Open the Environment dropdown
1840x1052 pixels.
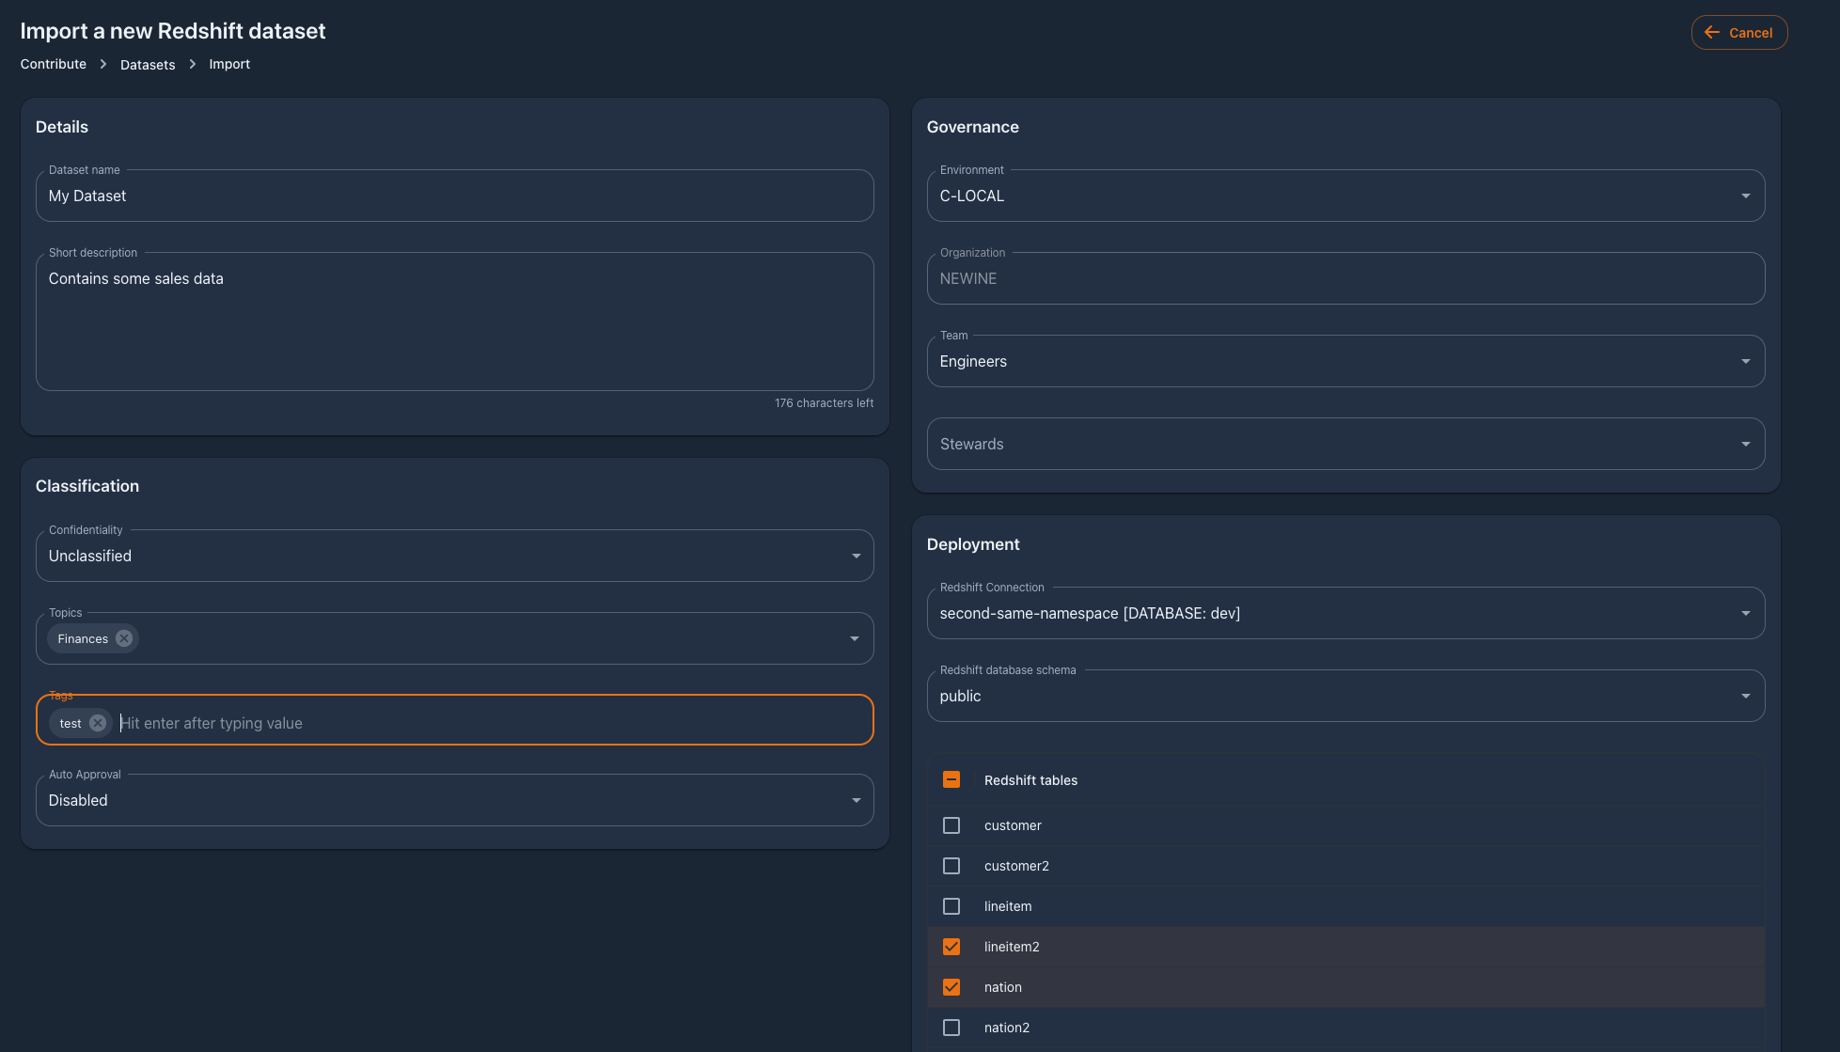click(x=1345, y=196)
